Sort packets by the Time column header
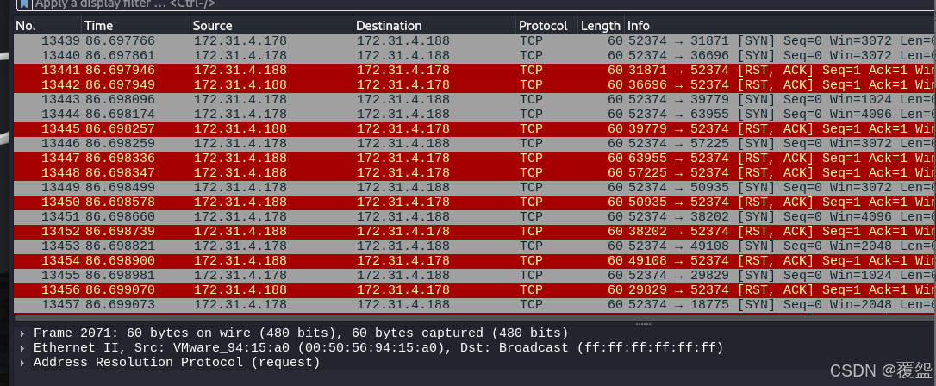Viewport: 936px width, 386px height. click(135, 26)
